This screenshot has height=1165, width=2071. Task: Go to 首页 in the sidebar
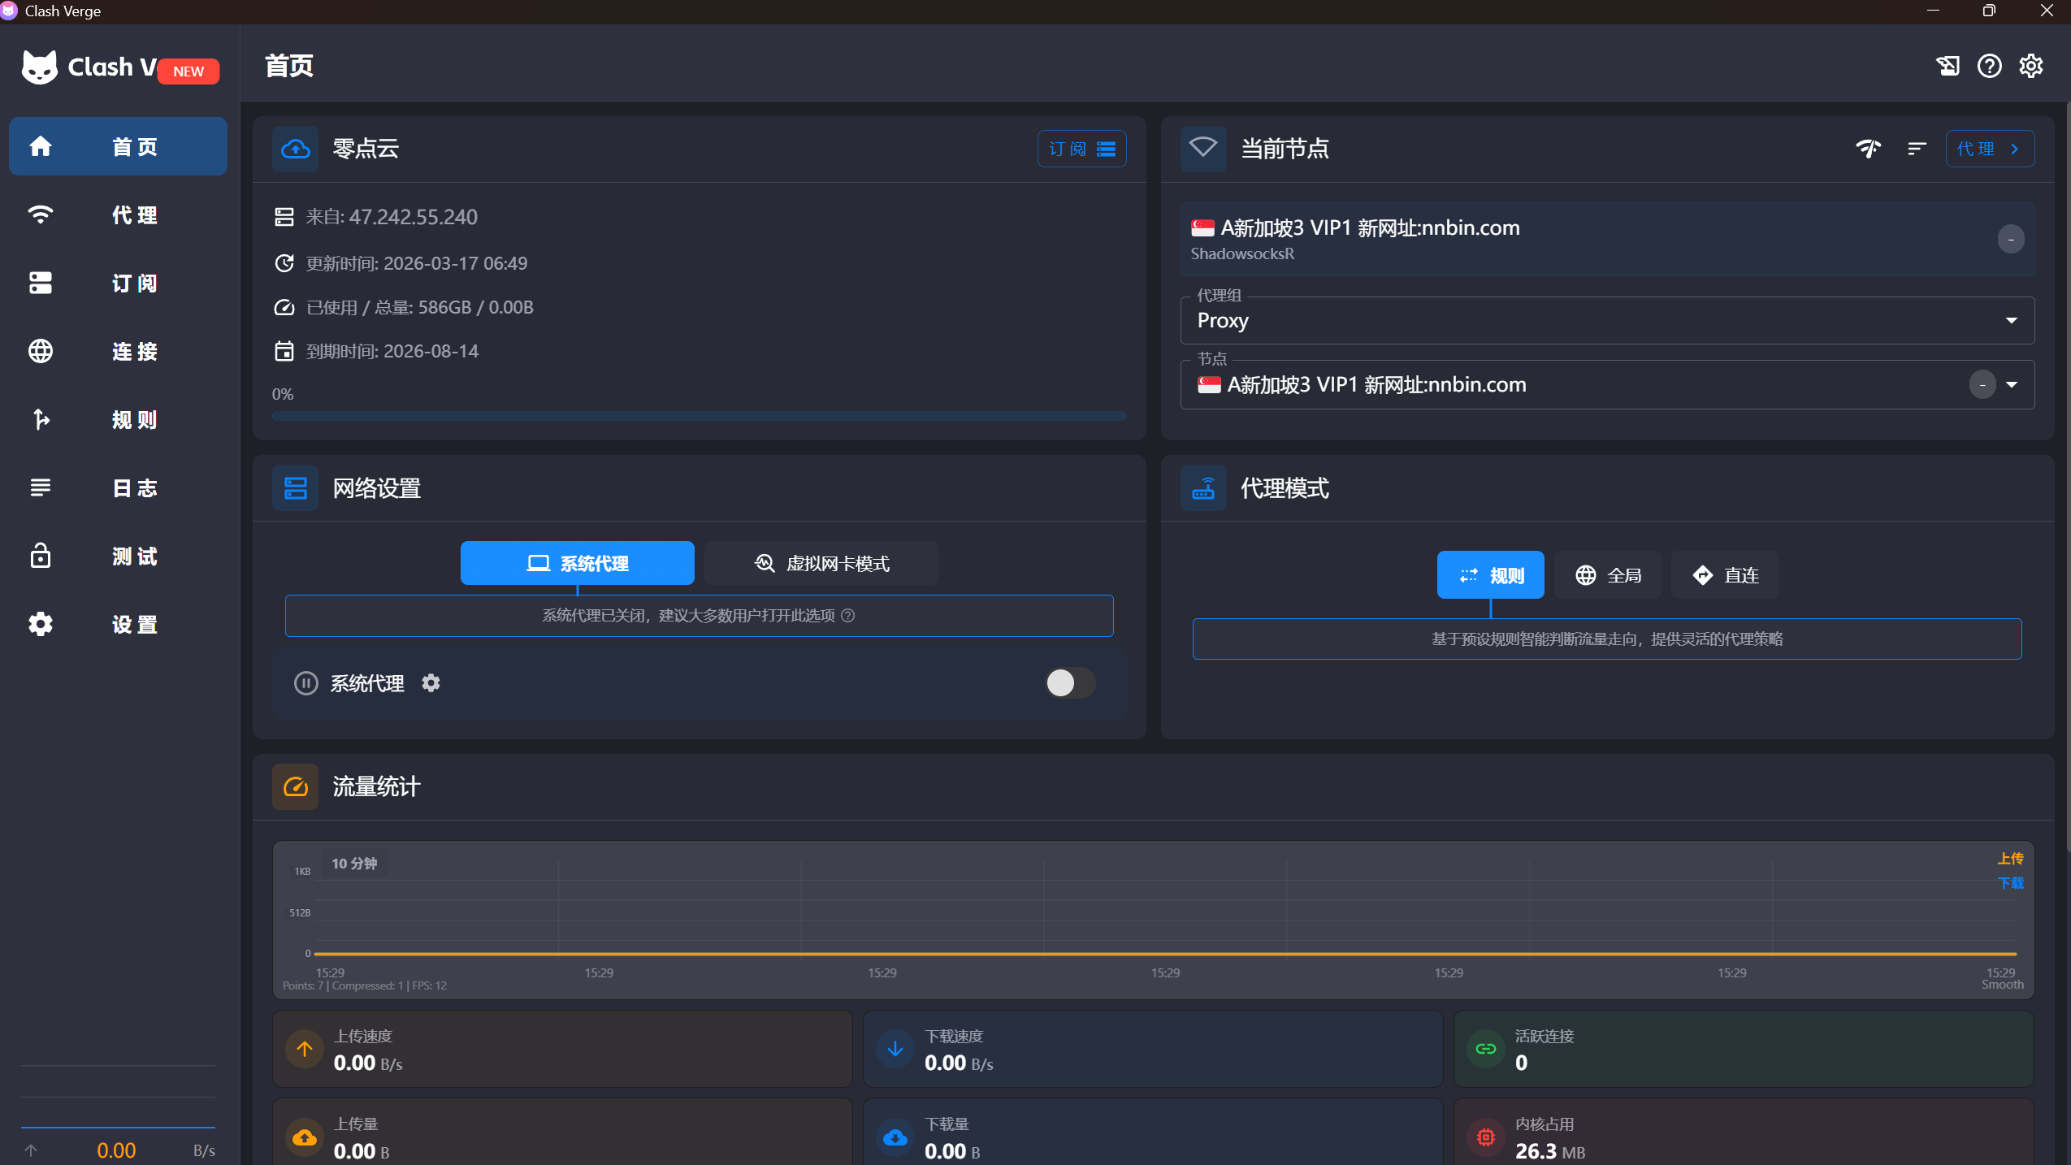[x=118, y=146]
